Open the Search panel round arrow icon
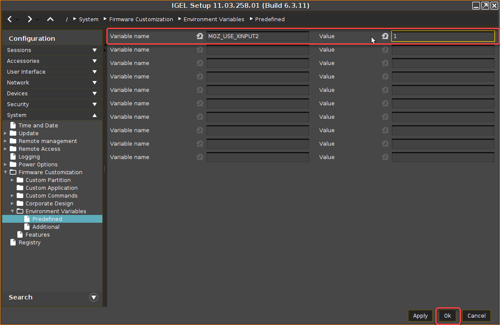 (93, 297)
